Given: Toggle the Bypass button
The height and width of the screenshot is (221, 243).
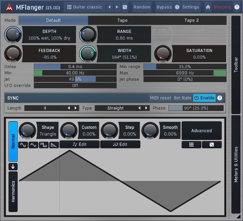Looking at the screenshot, I should (x=164, y=7).
